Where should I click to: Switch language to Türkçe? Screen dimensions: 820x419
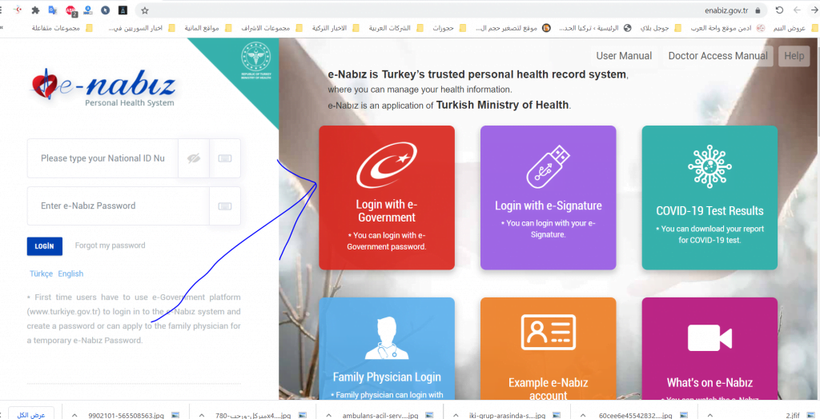[x=42, y=273]
